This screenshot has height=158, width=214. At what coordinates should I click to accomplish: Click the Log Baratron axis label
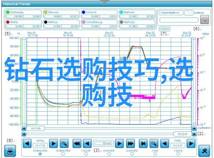(204, 128)
